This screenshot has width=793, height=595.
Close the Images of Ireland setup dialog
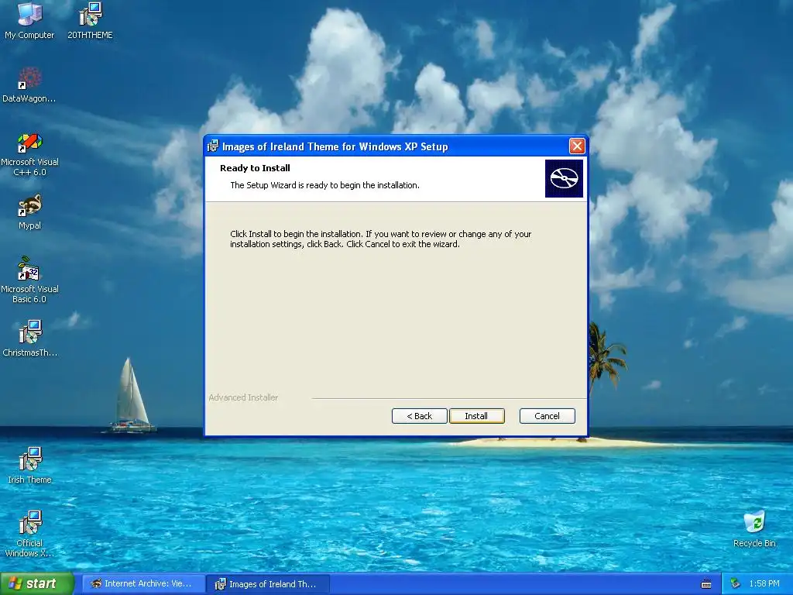577,146
